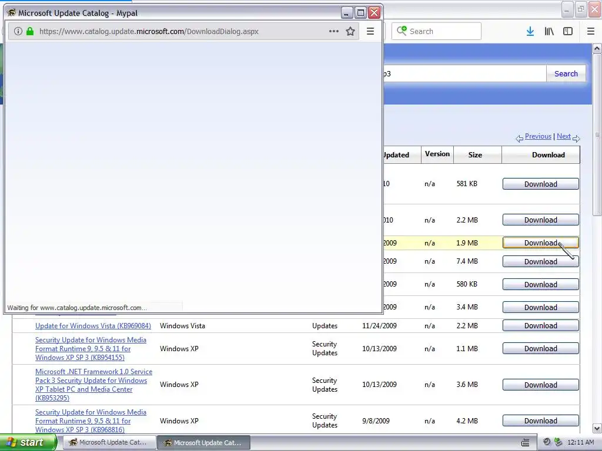Click the green padlock secure connection icon

tap(30, 32)
